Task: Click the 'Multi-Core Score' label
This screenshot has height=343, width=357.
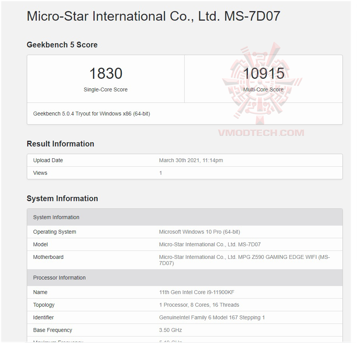Action: coord(264,89)
